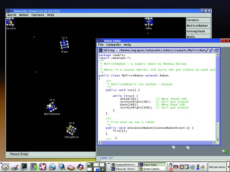Click the MyFirstRobot button in robot list
230x172 pixels.
click(x=198, y=25)
